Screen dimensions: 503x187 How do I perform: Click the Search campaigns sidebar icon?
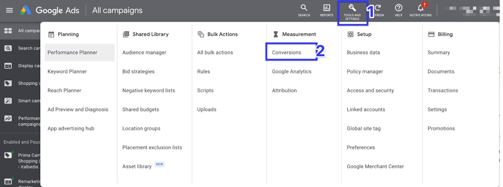pyautogui.click(x=8, y=48)
